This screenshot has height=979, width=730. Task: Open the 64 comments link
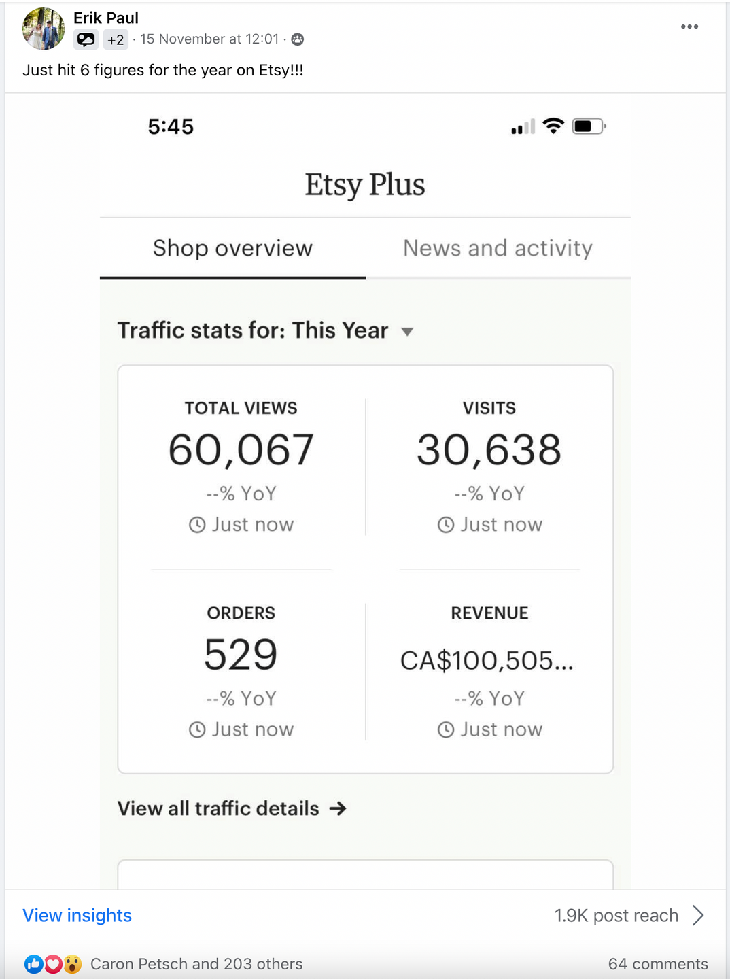(657, 964)
